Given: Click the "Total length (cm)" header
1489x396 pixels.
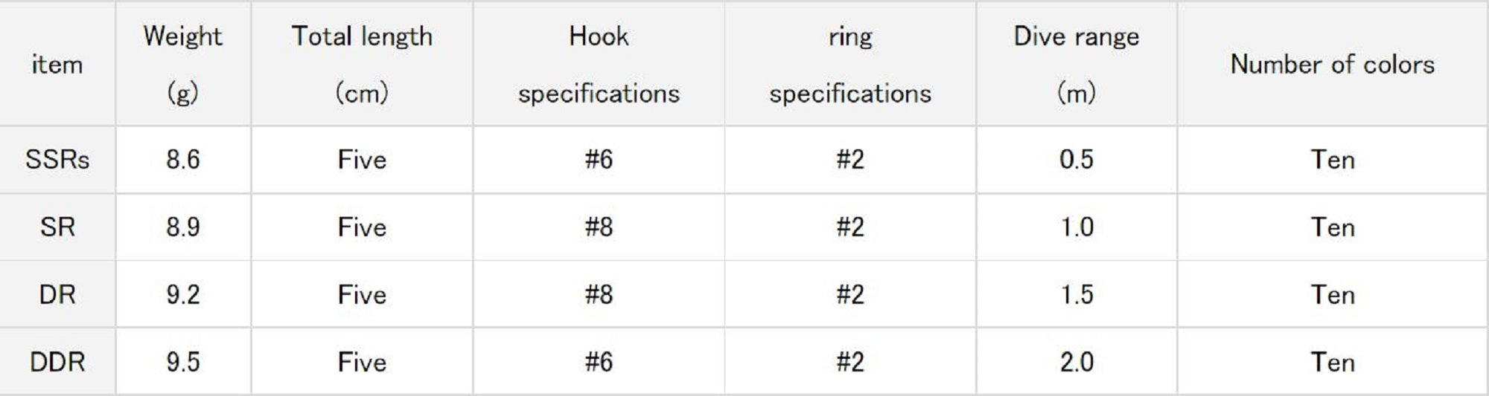Looking at the screenshot, I should click(x=362, y=65).
